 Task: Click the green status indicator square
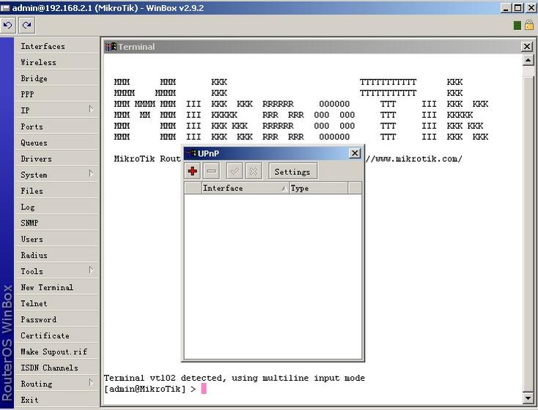point(517,26)
